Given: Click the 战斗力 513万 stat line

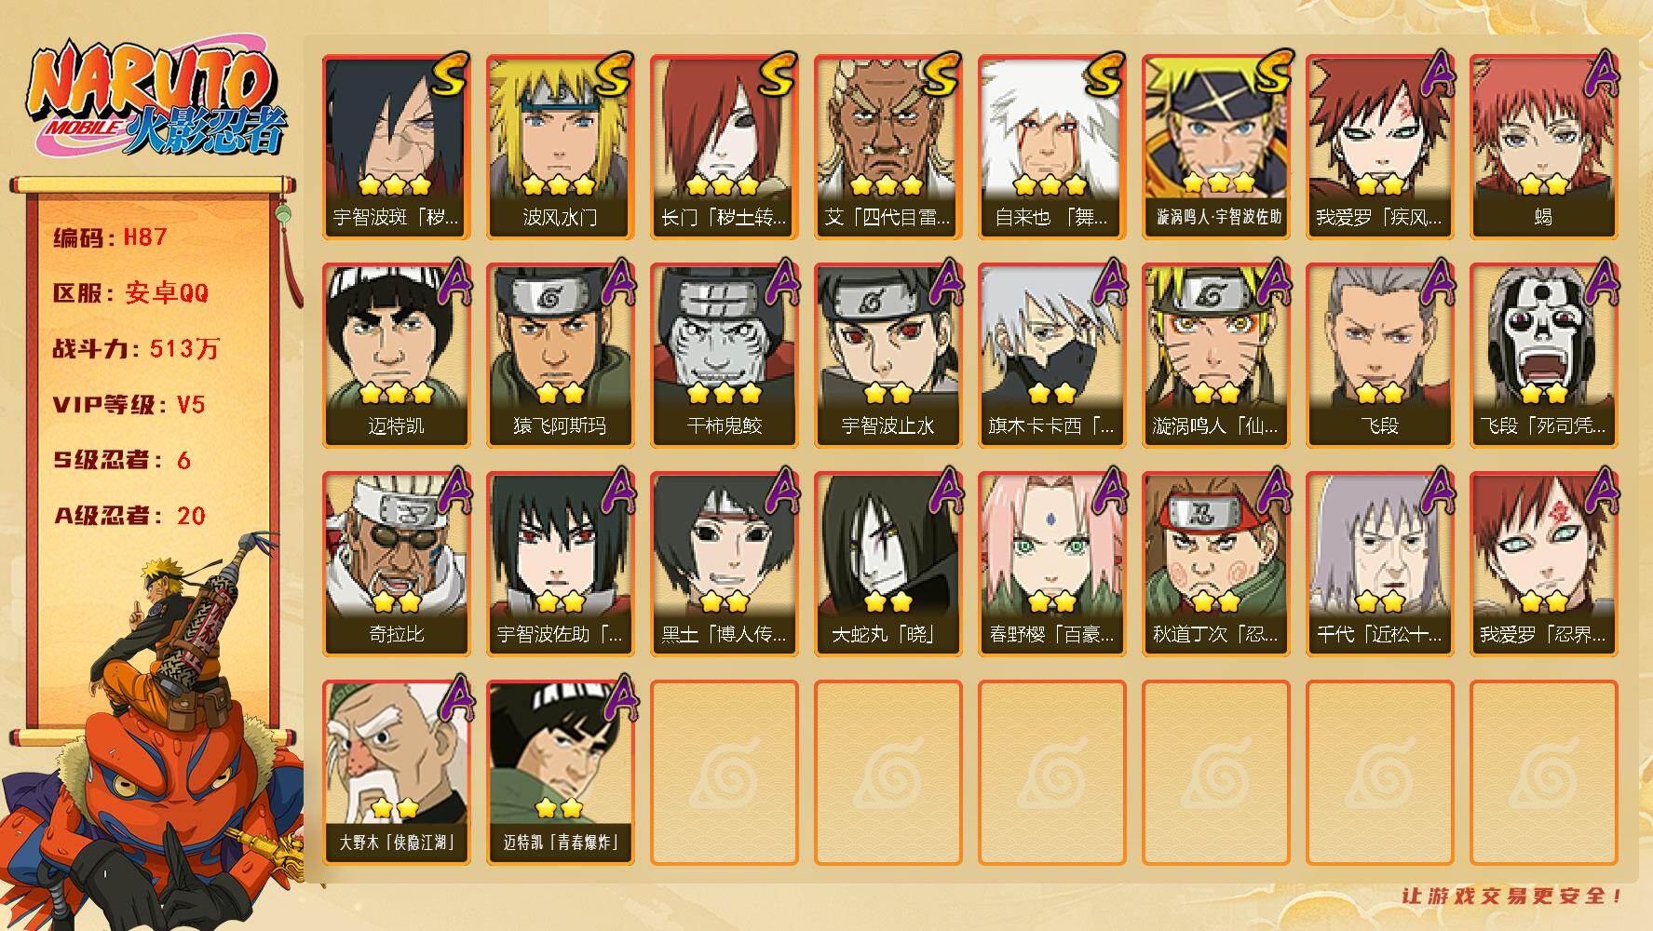Looking at the screenshot, I should 136,349.
